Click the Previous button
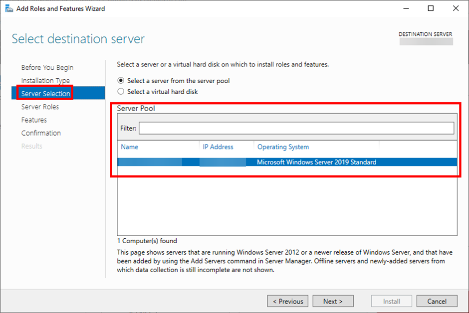Image resolution: width=469 pixels, height=313 pixels. pos(288,301)
